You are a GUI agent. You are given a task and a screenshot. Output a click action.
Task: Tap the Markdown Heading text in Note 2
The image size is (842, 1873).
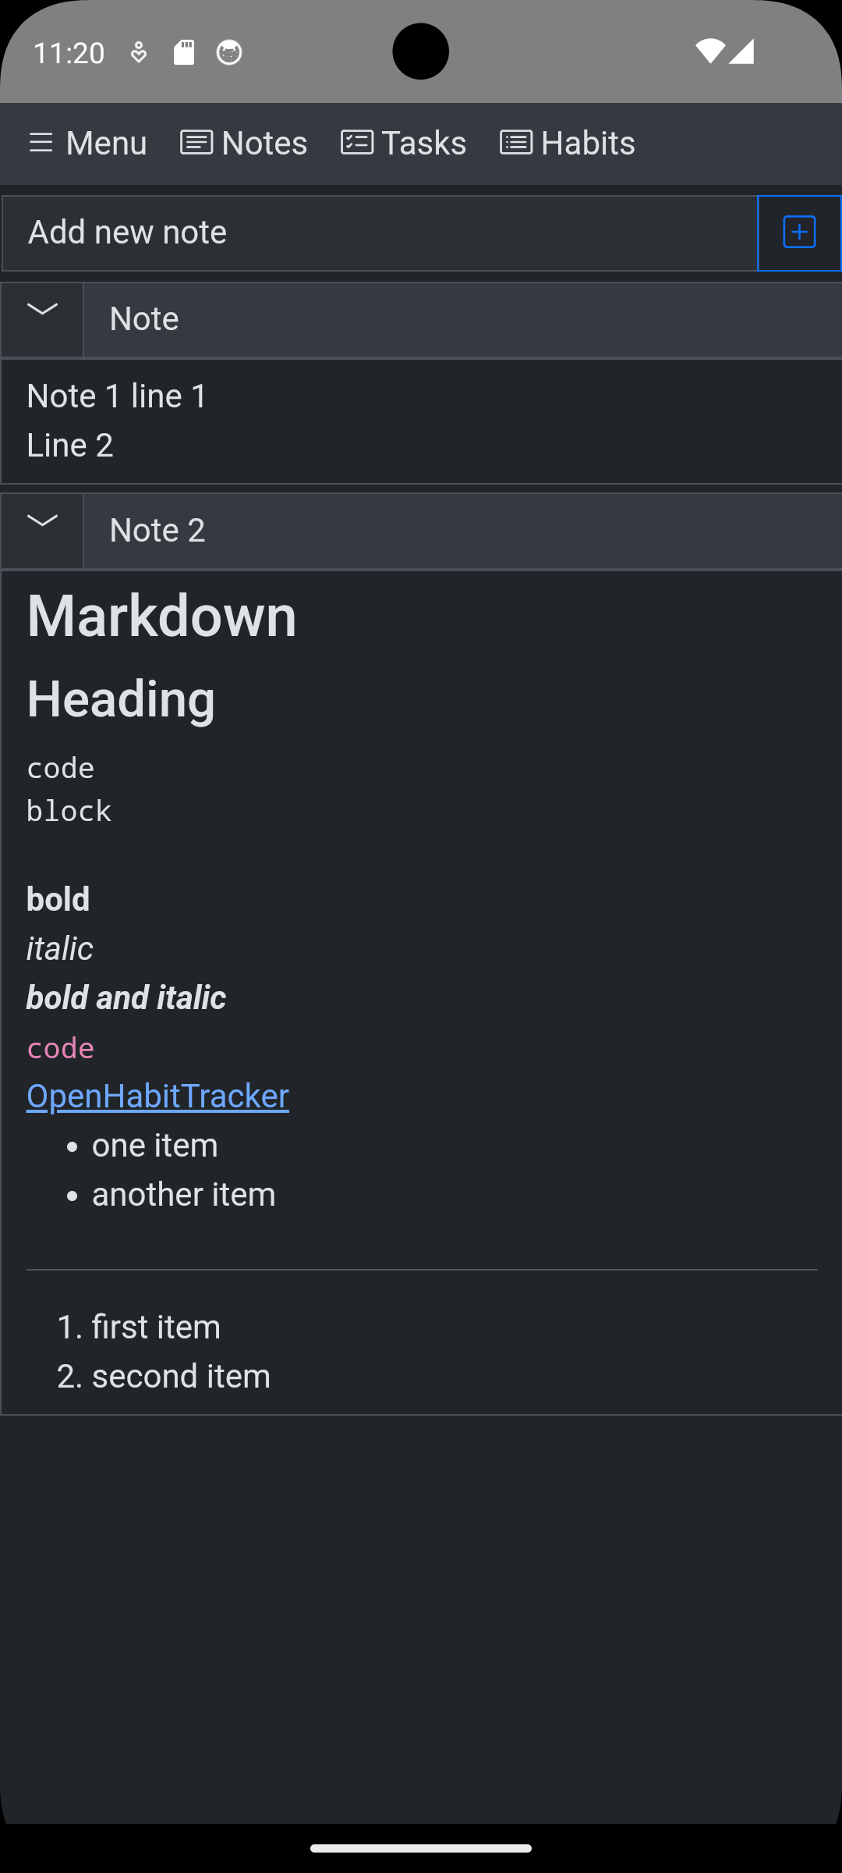[161, 656]
